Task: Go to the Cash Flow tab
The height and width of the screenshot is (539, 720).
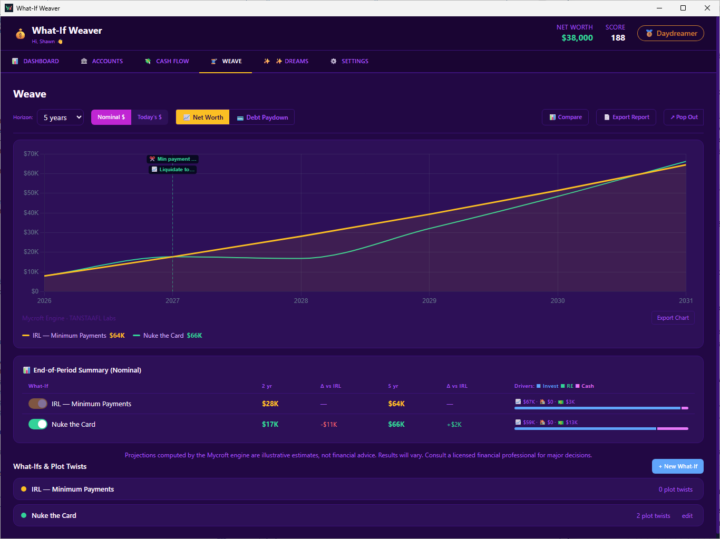Action: pos(167,61)
